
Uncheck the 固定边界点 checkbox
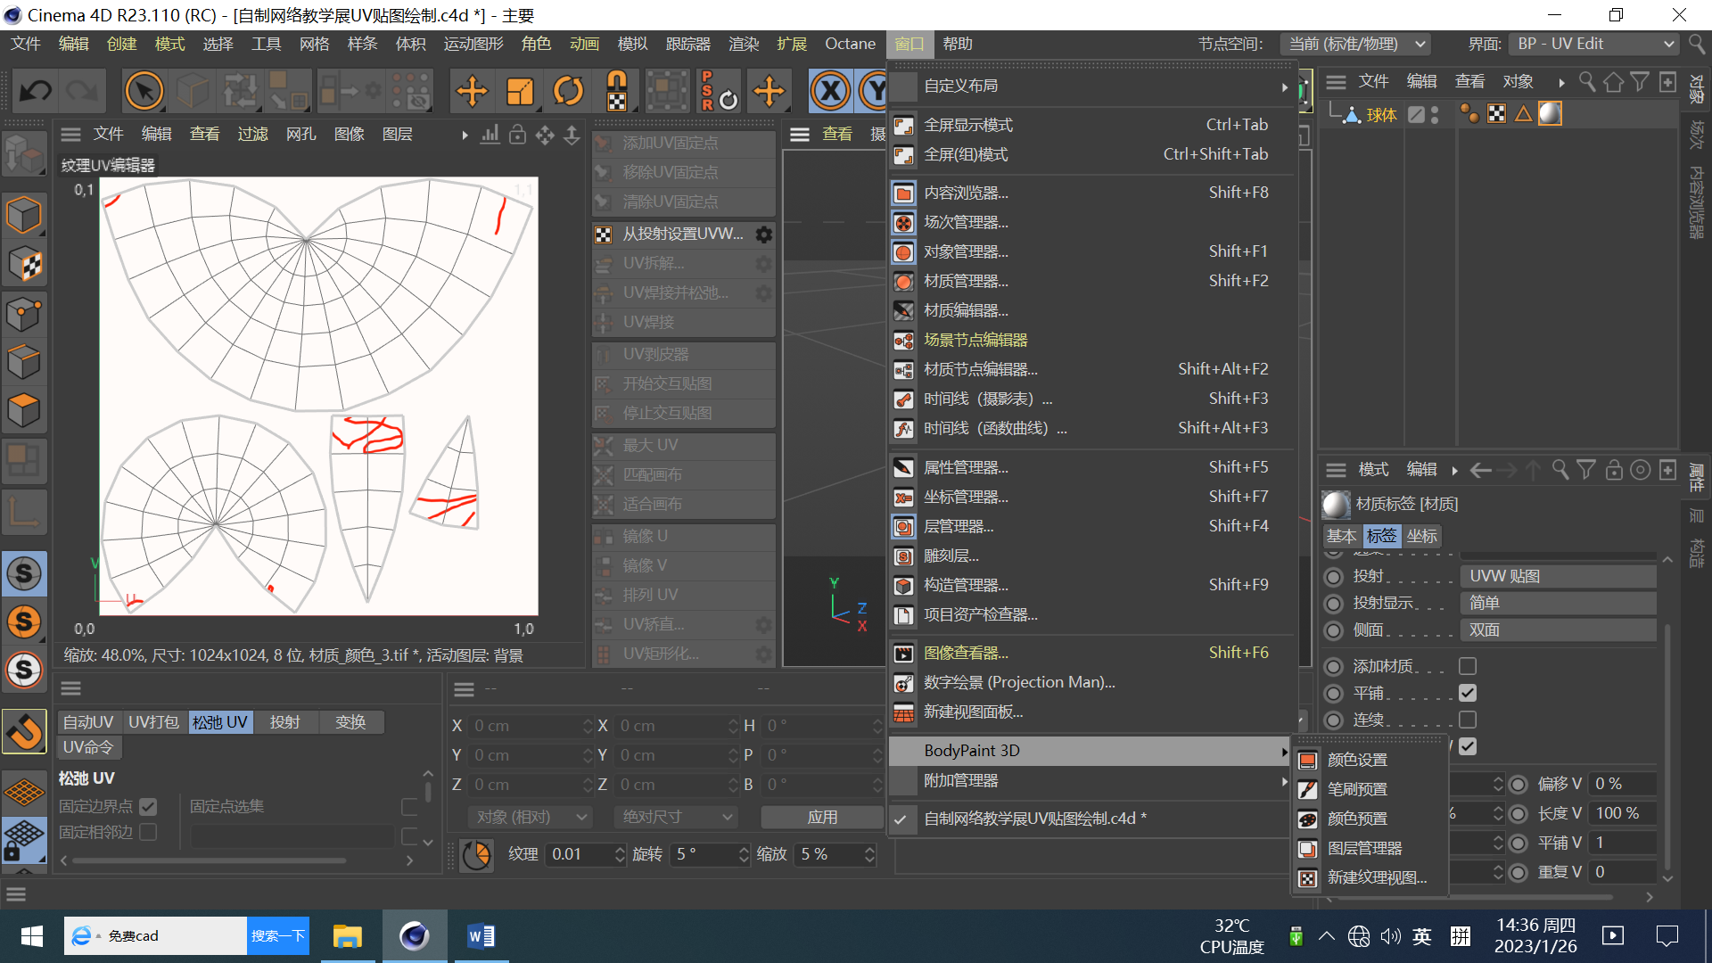coord(148,807)
